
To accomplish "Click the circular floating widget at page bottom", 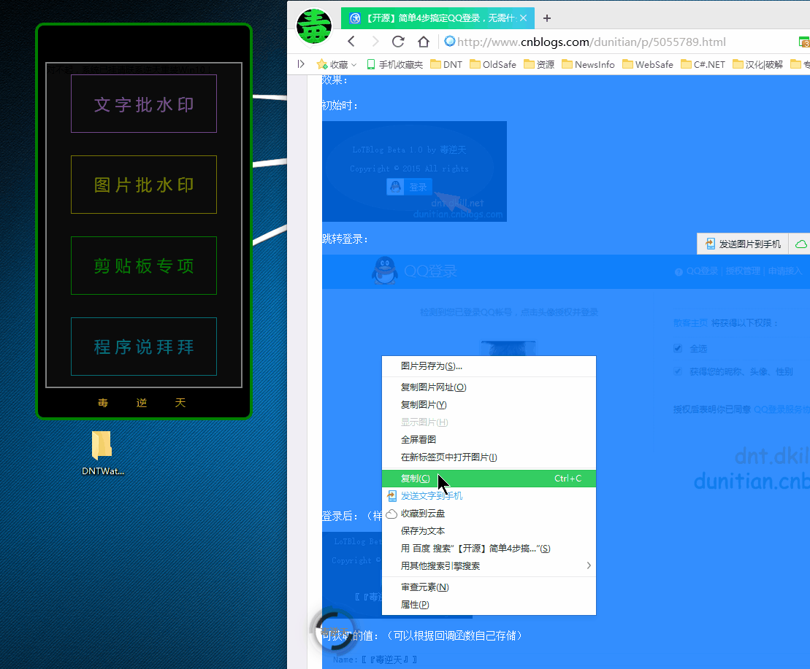I will [x=335, y=631].
